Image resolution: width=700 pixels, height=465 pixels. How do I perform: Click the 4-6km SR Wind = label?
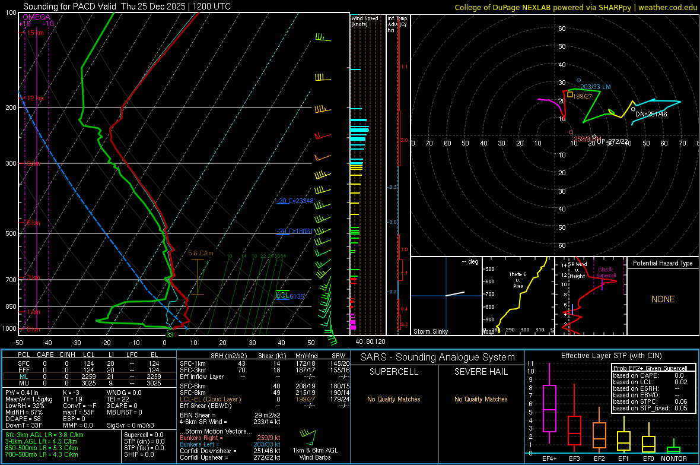point(203,422)
